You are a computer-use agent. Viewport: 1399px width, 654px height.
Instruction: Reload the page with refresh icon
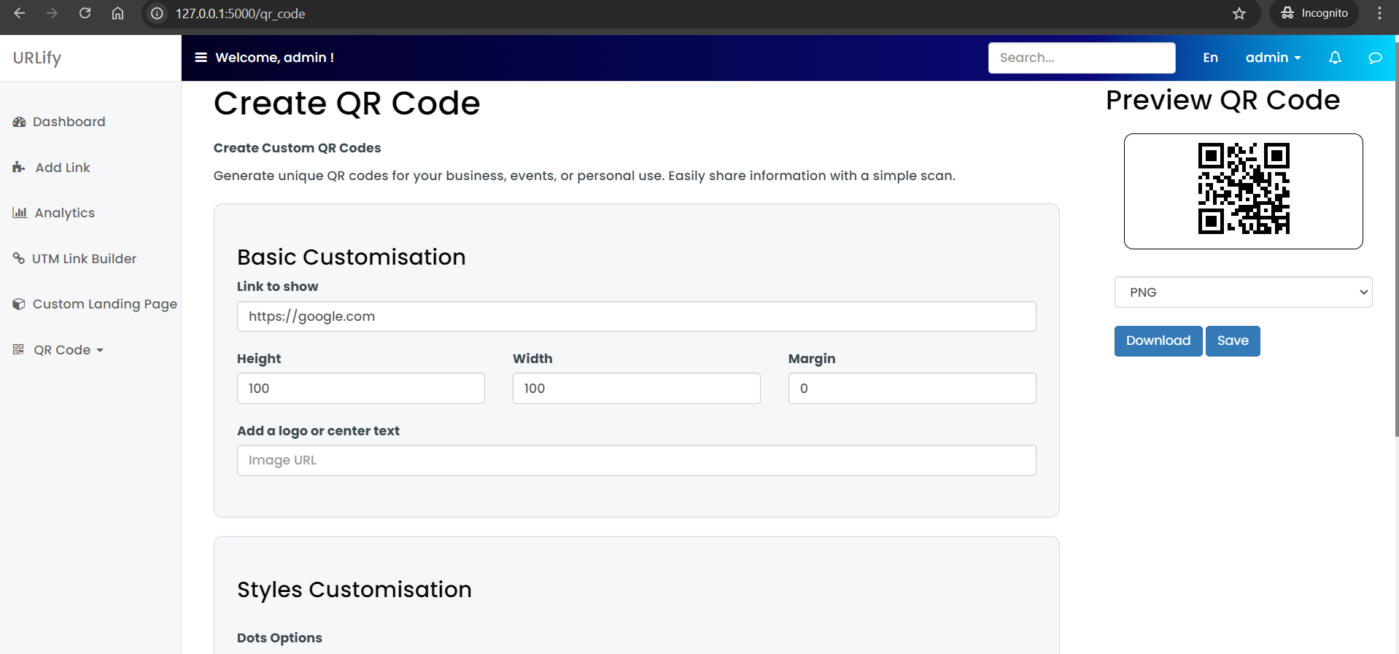click(x=85, y=13)
